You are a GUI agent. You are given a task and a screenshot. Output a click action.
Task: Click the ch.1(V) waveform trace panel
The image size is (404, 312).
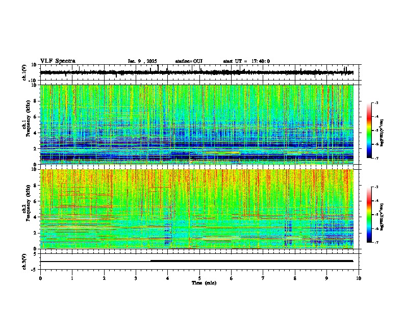(200, 72)
